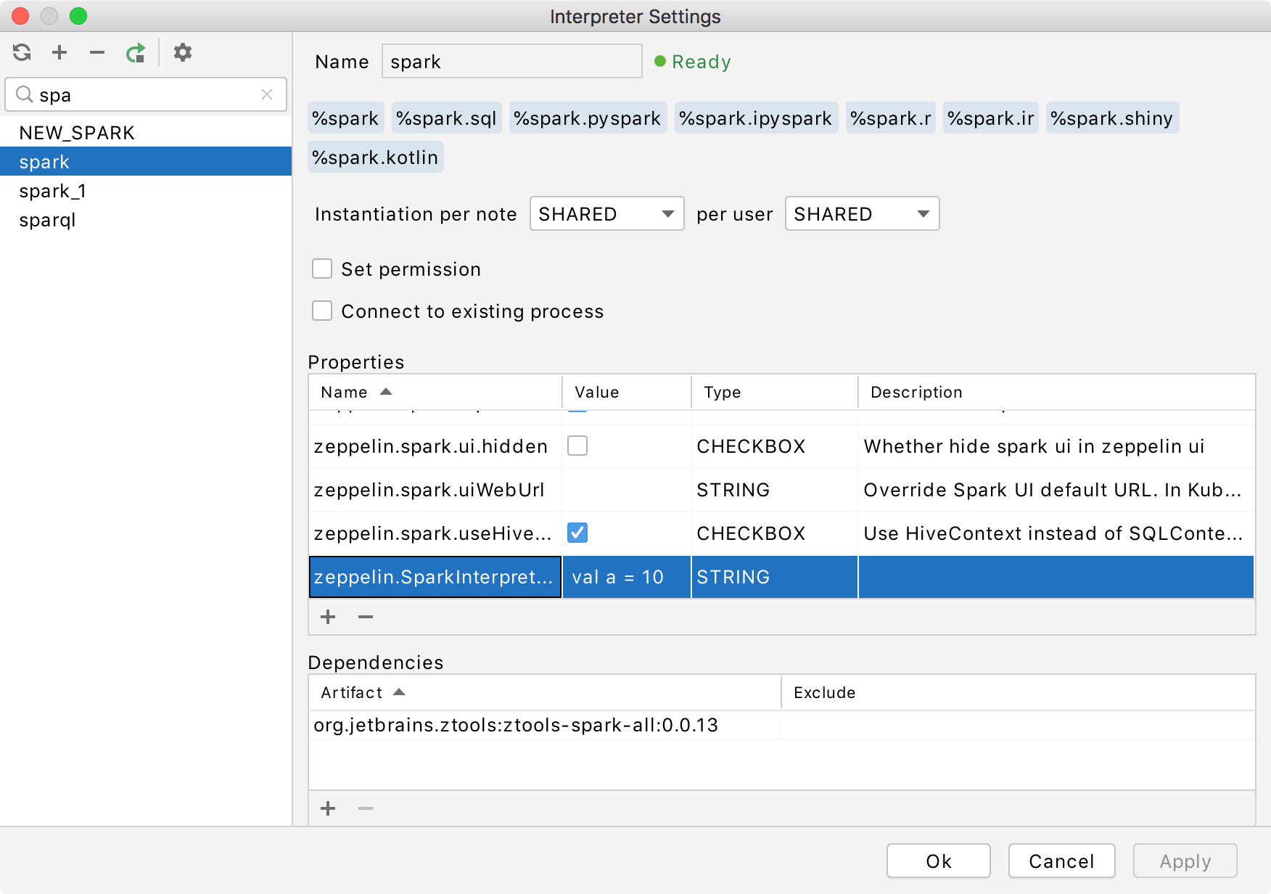The height and width of the screenshot is (894, 1271).
Task: Restart the interpreter using the toolbar arrow icon
Action: click(x=136, y=52)
